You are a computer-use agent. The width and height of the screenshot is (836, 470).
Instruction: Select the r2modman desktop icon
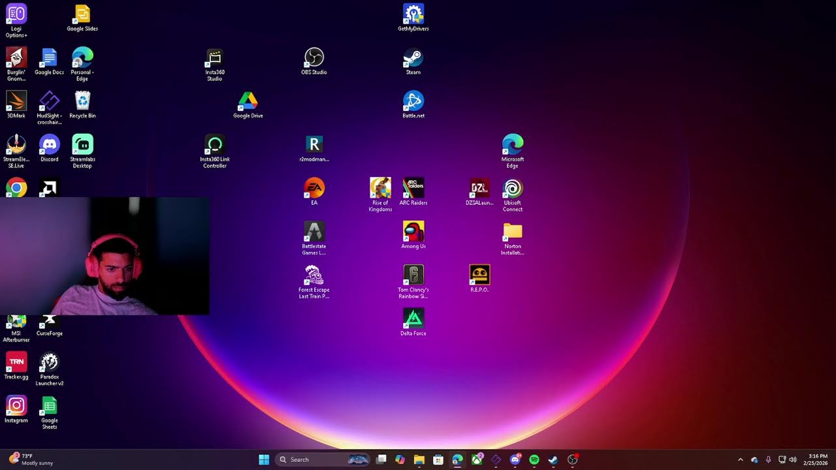click(x=314, y=148)
